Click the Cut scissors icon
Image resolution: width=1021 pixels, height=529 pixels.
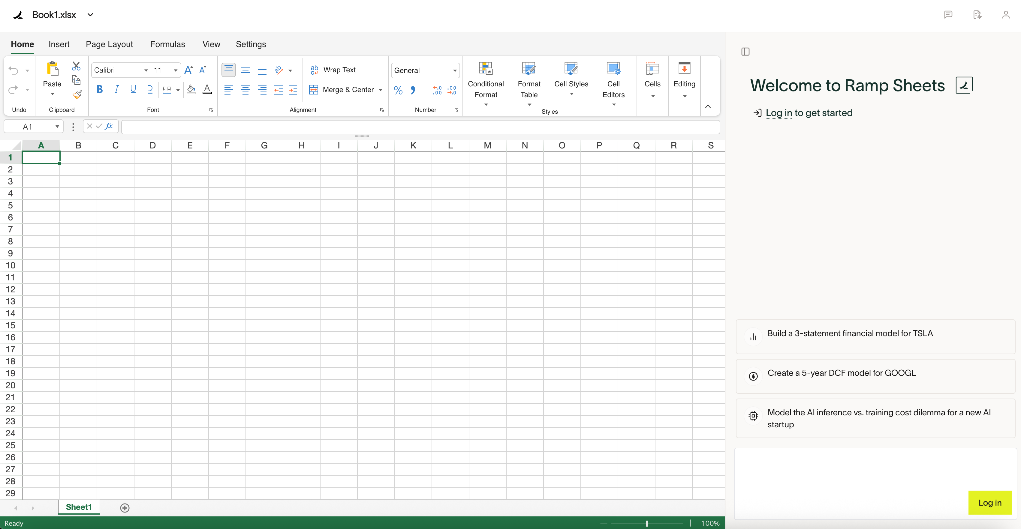(x=76, y=66)
